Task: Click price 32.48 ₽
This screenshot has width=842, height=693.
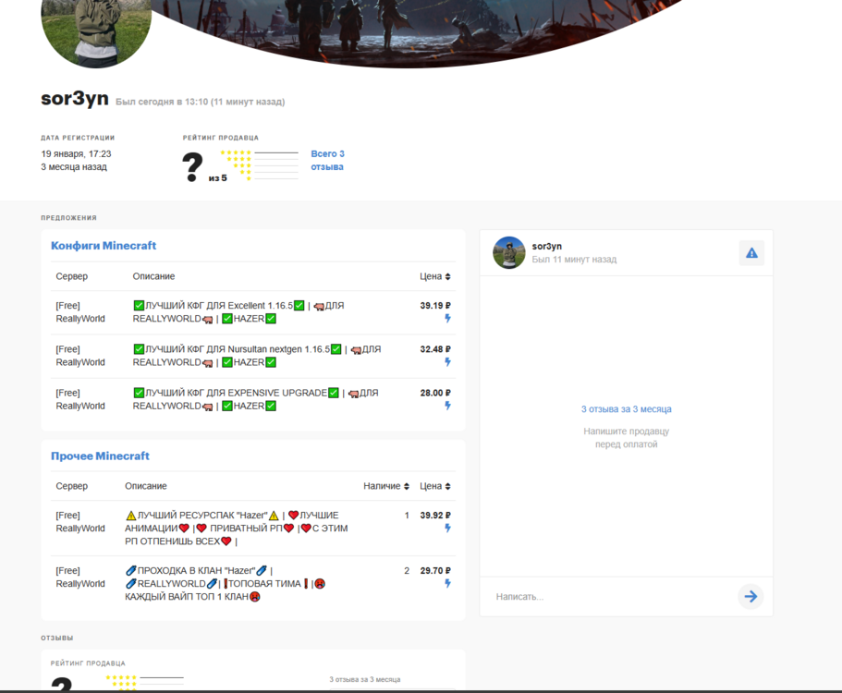Action: pos(435,349)
